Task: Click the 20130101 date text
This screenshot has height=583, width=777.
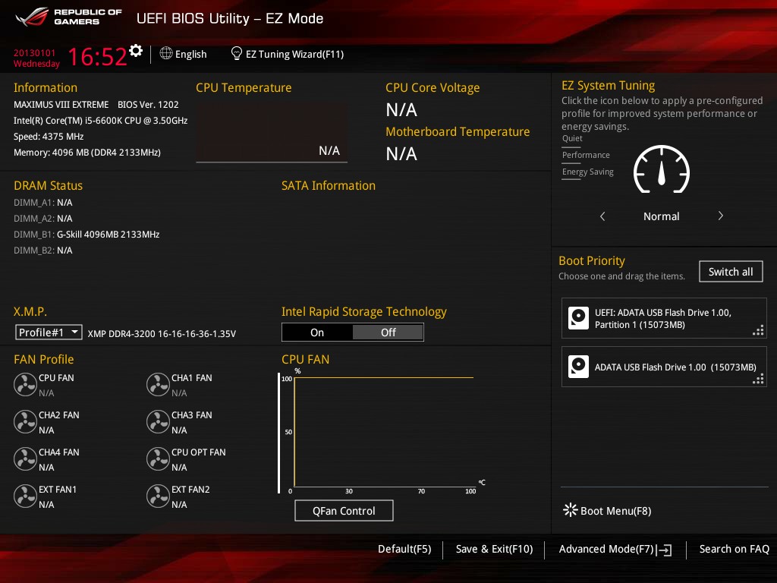Action: tap(34, 52)
